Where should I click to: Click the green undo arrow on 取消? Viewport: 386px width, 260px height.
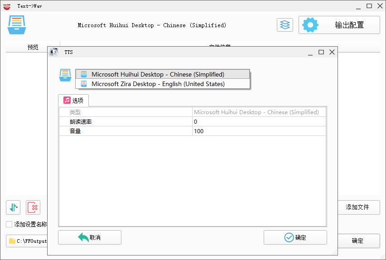tap(83, 237)
